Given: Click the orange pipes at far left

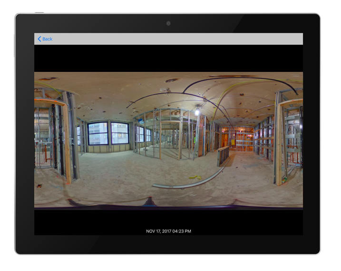Looking at the screenshot, I should [45, 152].
